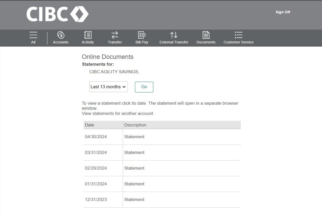Screen dimensions: 322x216
Task: Select the External Transfer up-down arrows icon
Action: pos(174,35)
